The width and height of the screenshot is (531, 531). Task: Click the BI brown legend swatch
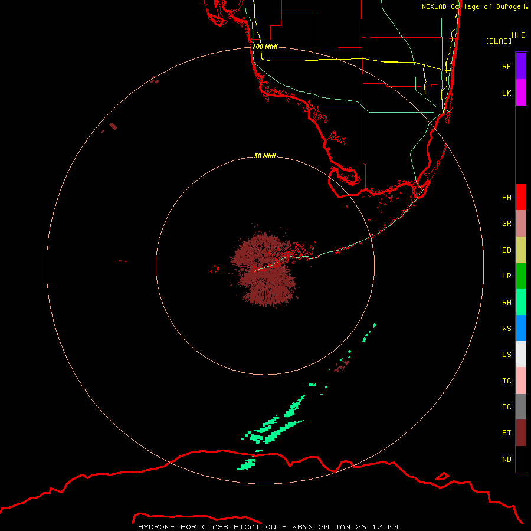pyautogui.click(x=521, y=433)
